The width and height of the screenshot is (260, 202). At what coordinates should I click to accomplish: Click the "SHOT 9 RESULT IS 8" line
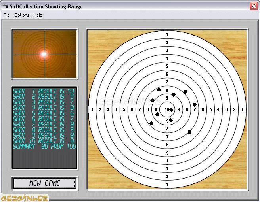[x=44, y=135]
